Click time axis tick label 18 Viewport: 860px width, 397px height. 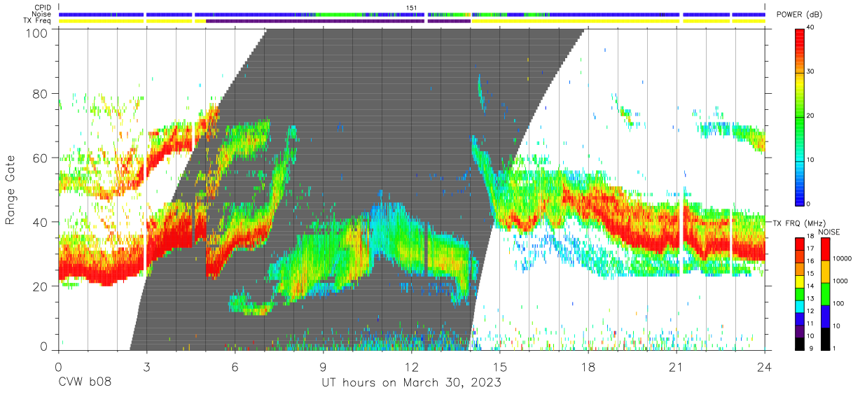pyautogui.click(x=588, y=368)
